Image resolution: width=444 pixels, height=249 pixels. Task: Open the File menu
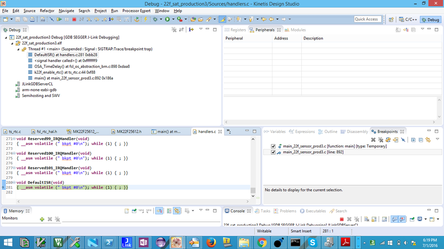[5, 11]
